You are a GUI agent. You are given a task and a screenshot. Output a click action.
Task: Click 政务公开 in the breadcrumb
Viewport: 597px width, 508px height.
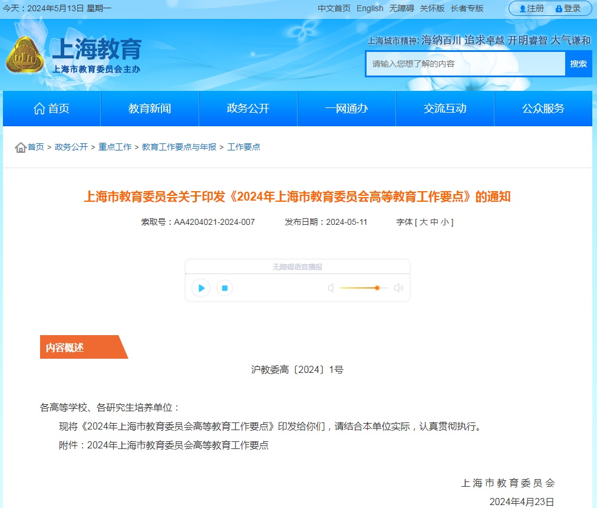tap(71, 147)
